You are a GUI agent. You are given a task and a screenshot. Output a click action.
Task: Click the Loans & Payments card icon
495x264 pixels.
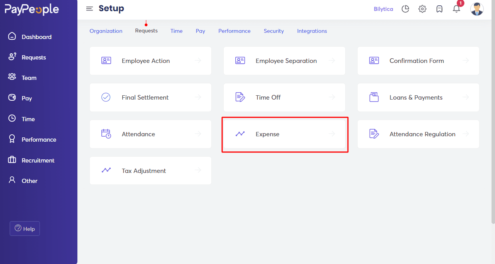pyautogui.click(x=374, y=97)
